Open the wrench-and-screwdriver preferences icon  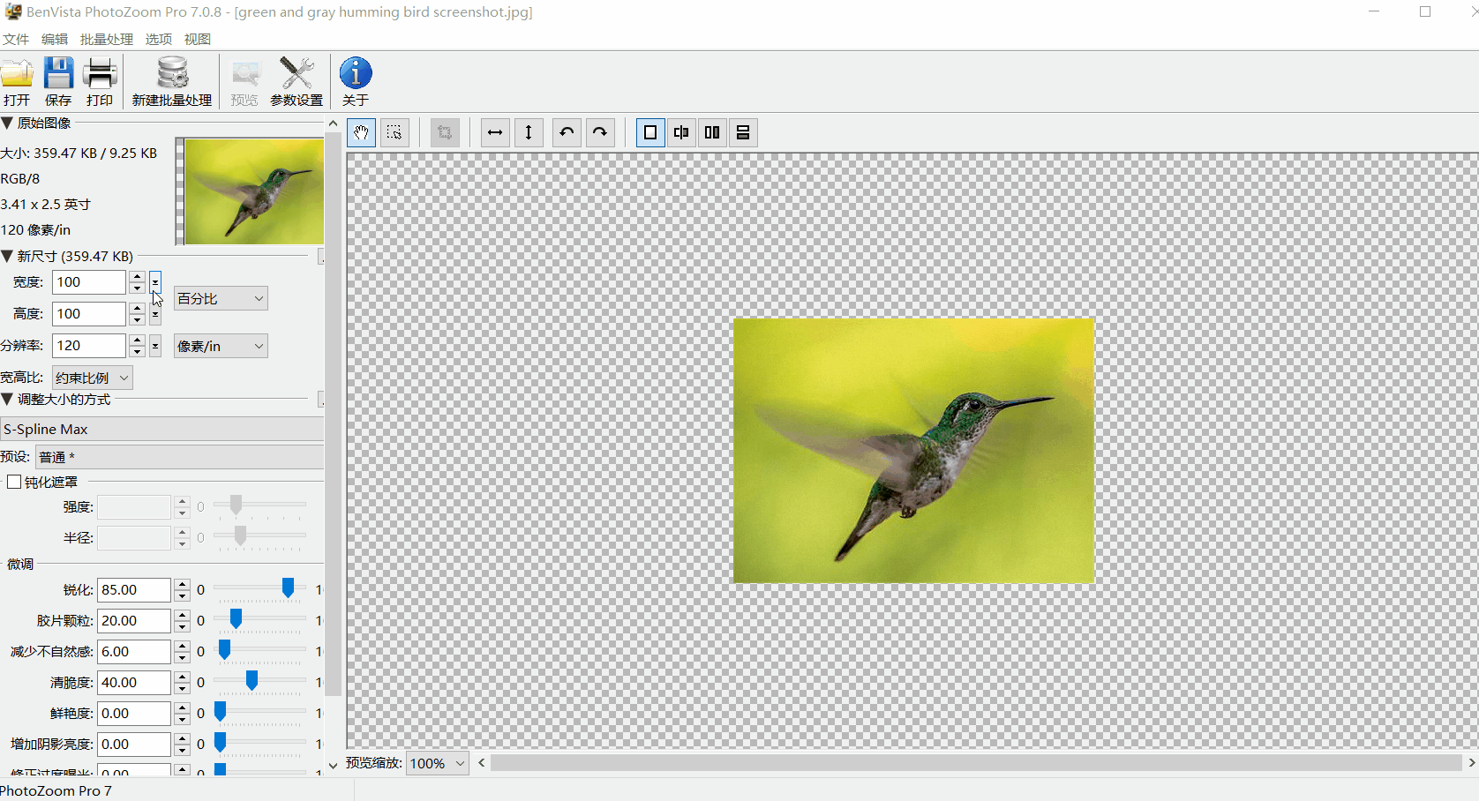(x=297, y=81)
